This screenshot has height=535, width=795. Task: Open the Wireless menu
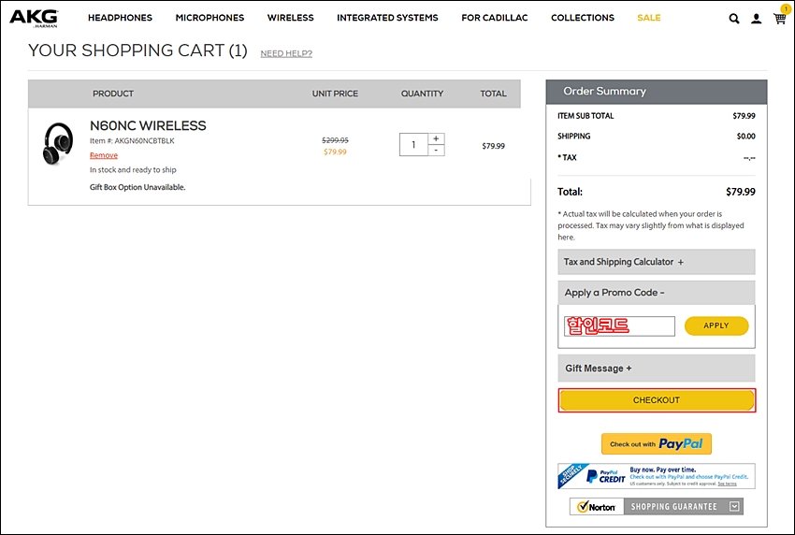point(291,18)
